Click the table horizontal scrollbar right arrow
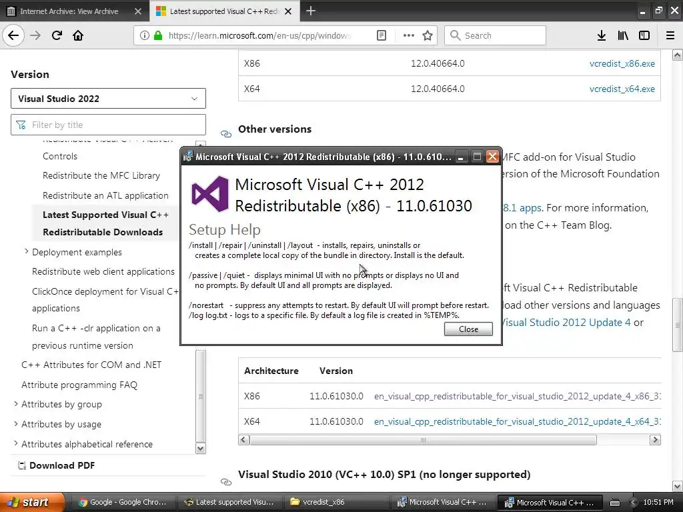Image resolution: width=683 pixels, height=512 pixels. point(655,440)
